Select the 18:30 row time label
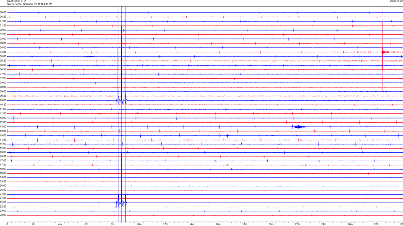The image size is (403, 226). 3,173
